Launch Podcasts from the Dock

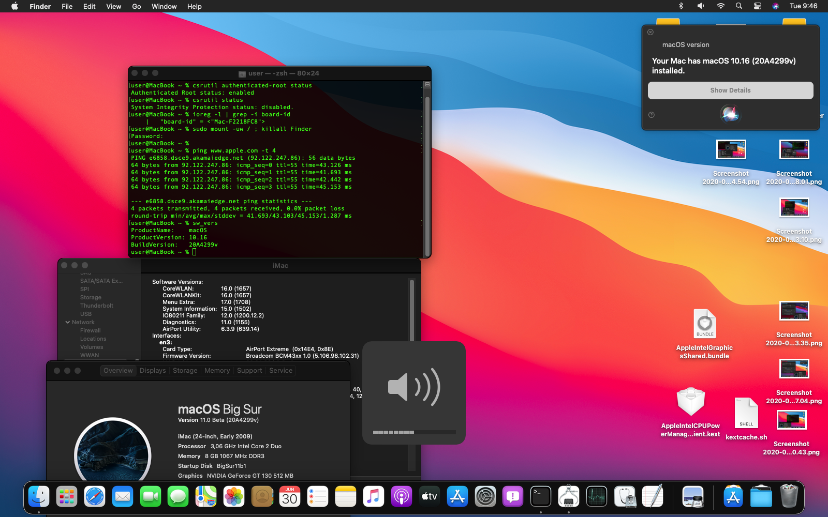[x=402, y=497]
